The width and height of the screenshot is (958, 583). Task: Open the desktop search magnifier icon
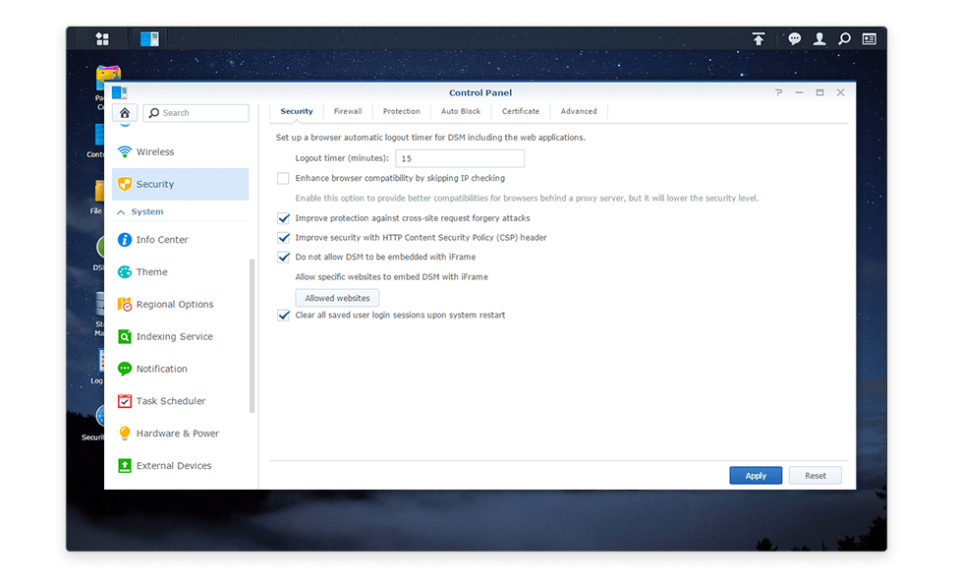tap(844, 39)
